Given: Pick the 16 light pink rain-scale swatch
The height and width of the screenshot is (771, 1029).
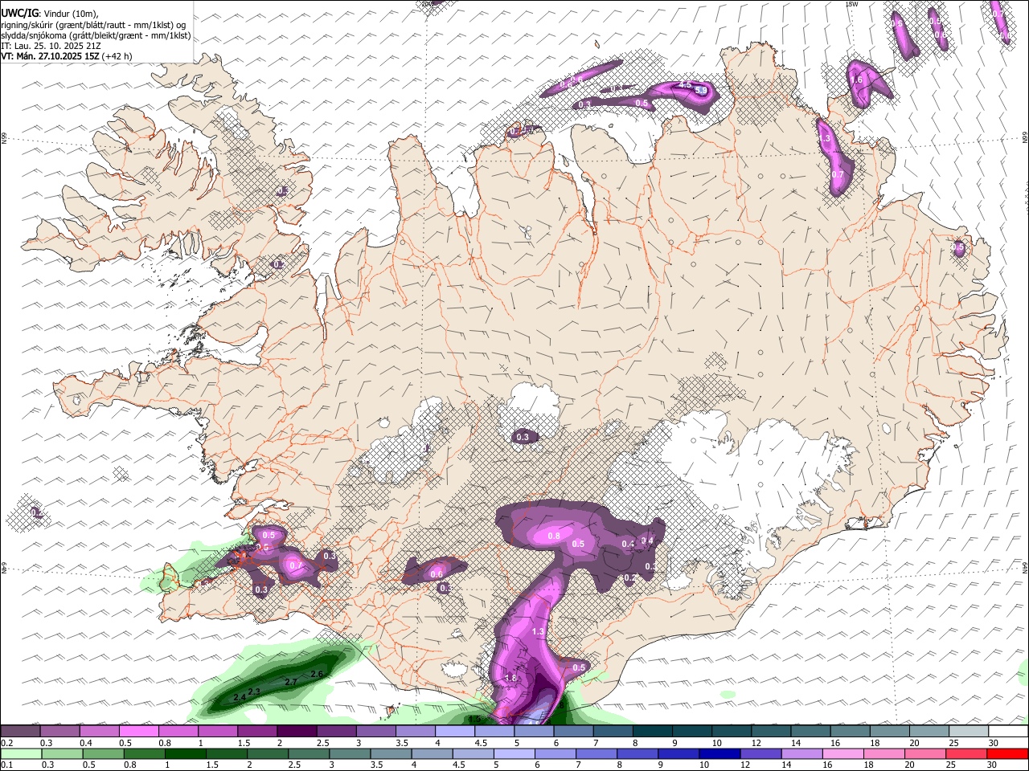Looking at the screenshot, I should click(x=842, y=753).
